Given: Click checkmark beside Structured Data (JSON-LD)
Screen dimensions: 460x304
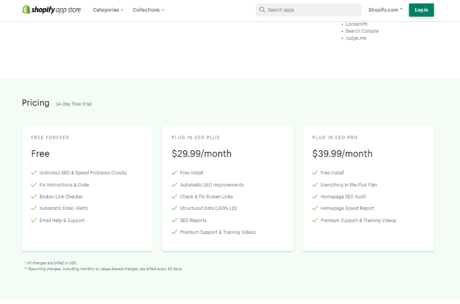Looking at the screenshot, I should click(174, 208).
